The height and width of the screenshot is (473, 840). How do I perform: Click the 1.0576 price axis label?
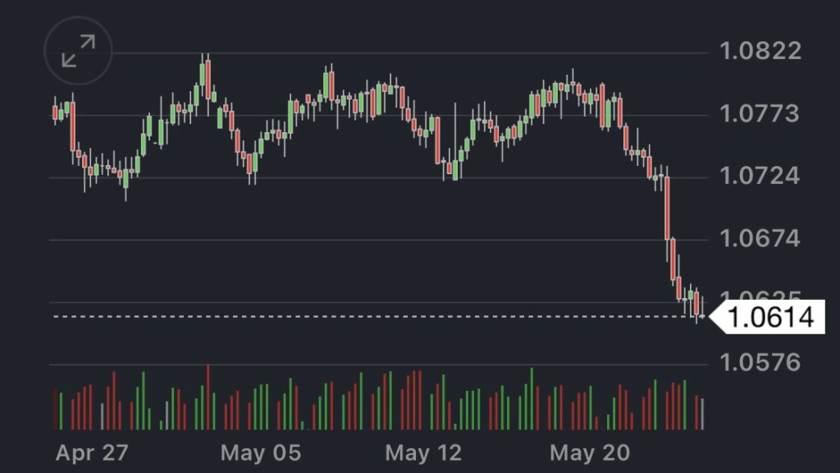(x=760, y=362)
